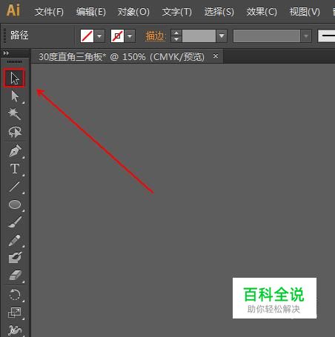Open the 编辑(E) menu
The image size is (335, 337).
pos(91,12)
